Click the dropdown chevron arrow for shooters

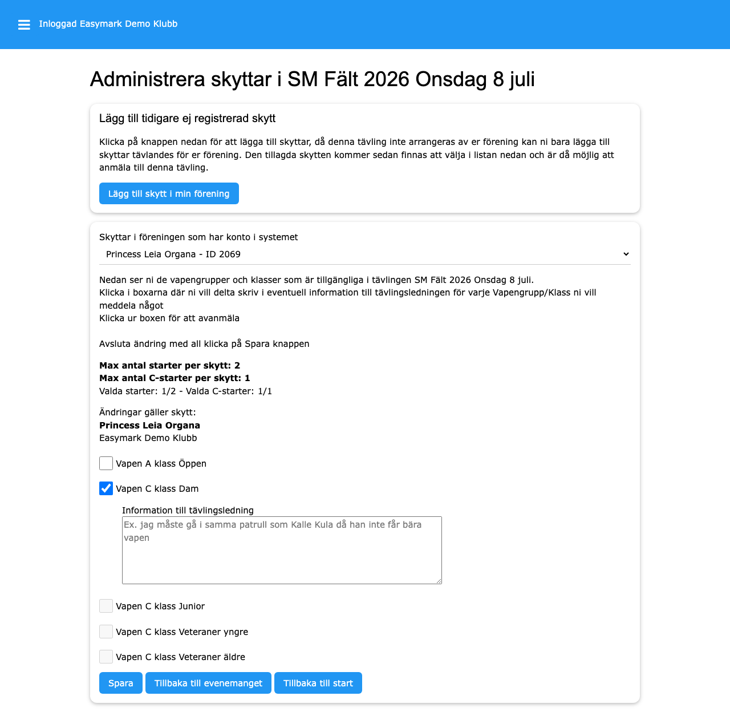[626, 254]
